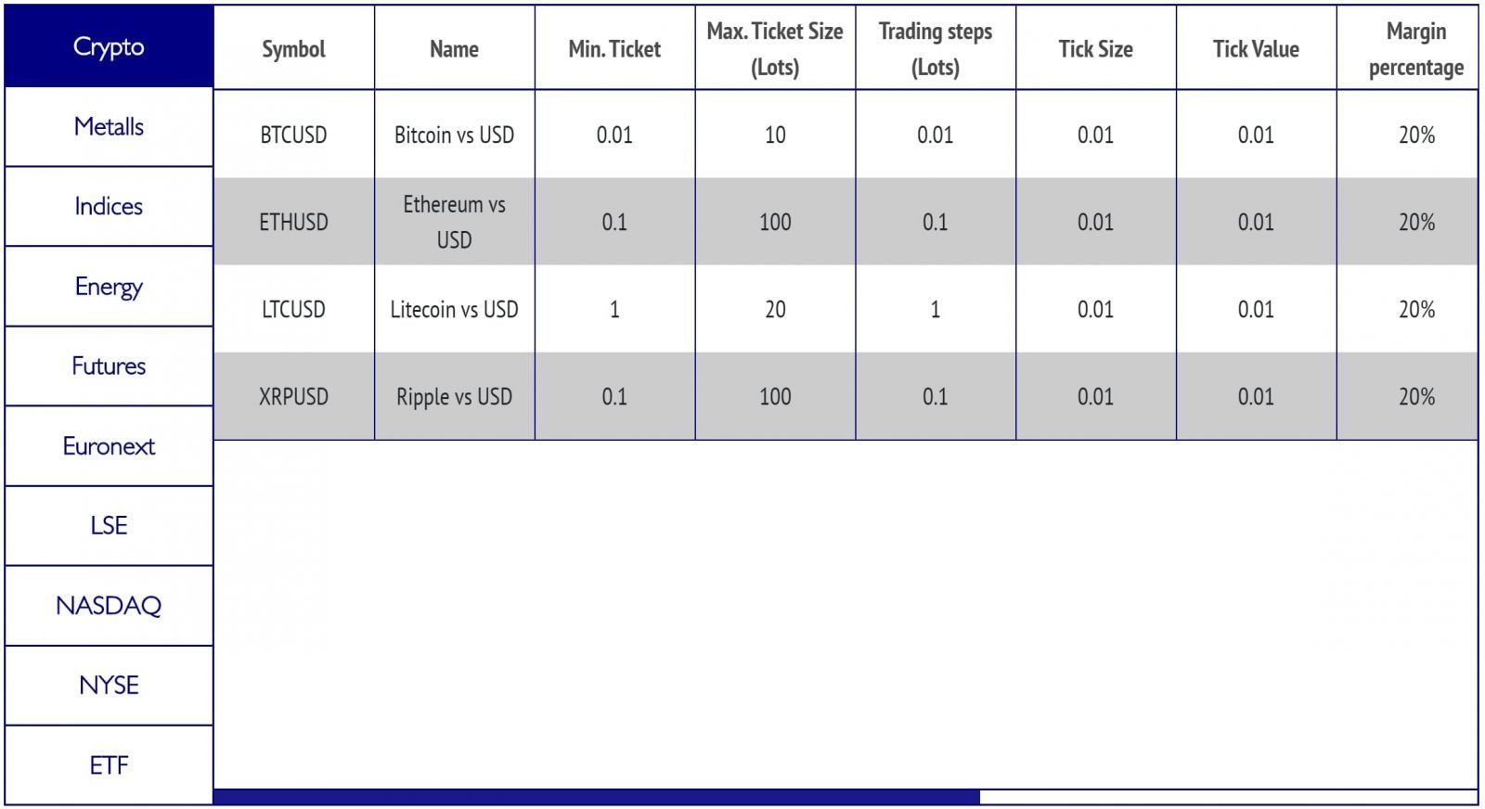Select the Euronext tab
This screenshot has height=809, width=1485.
point(109,445)
